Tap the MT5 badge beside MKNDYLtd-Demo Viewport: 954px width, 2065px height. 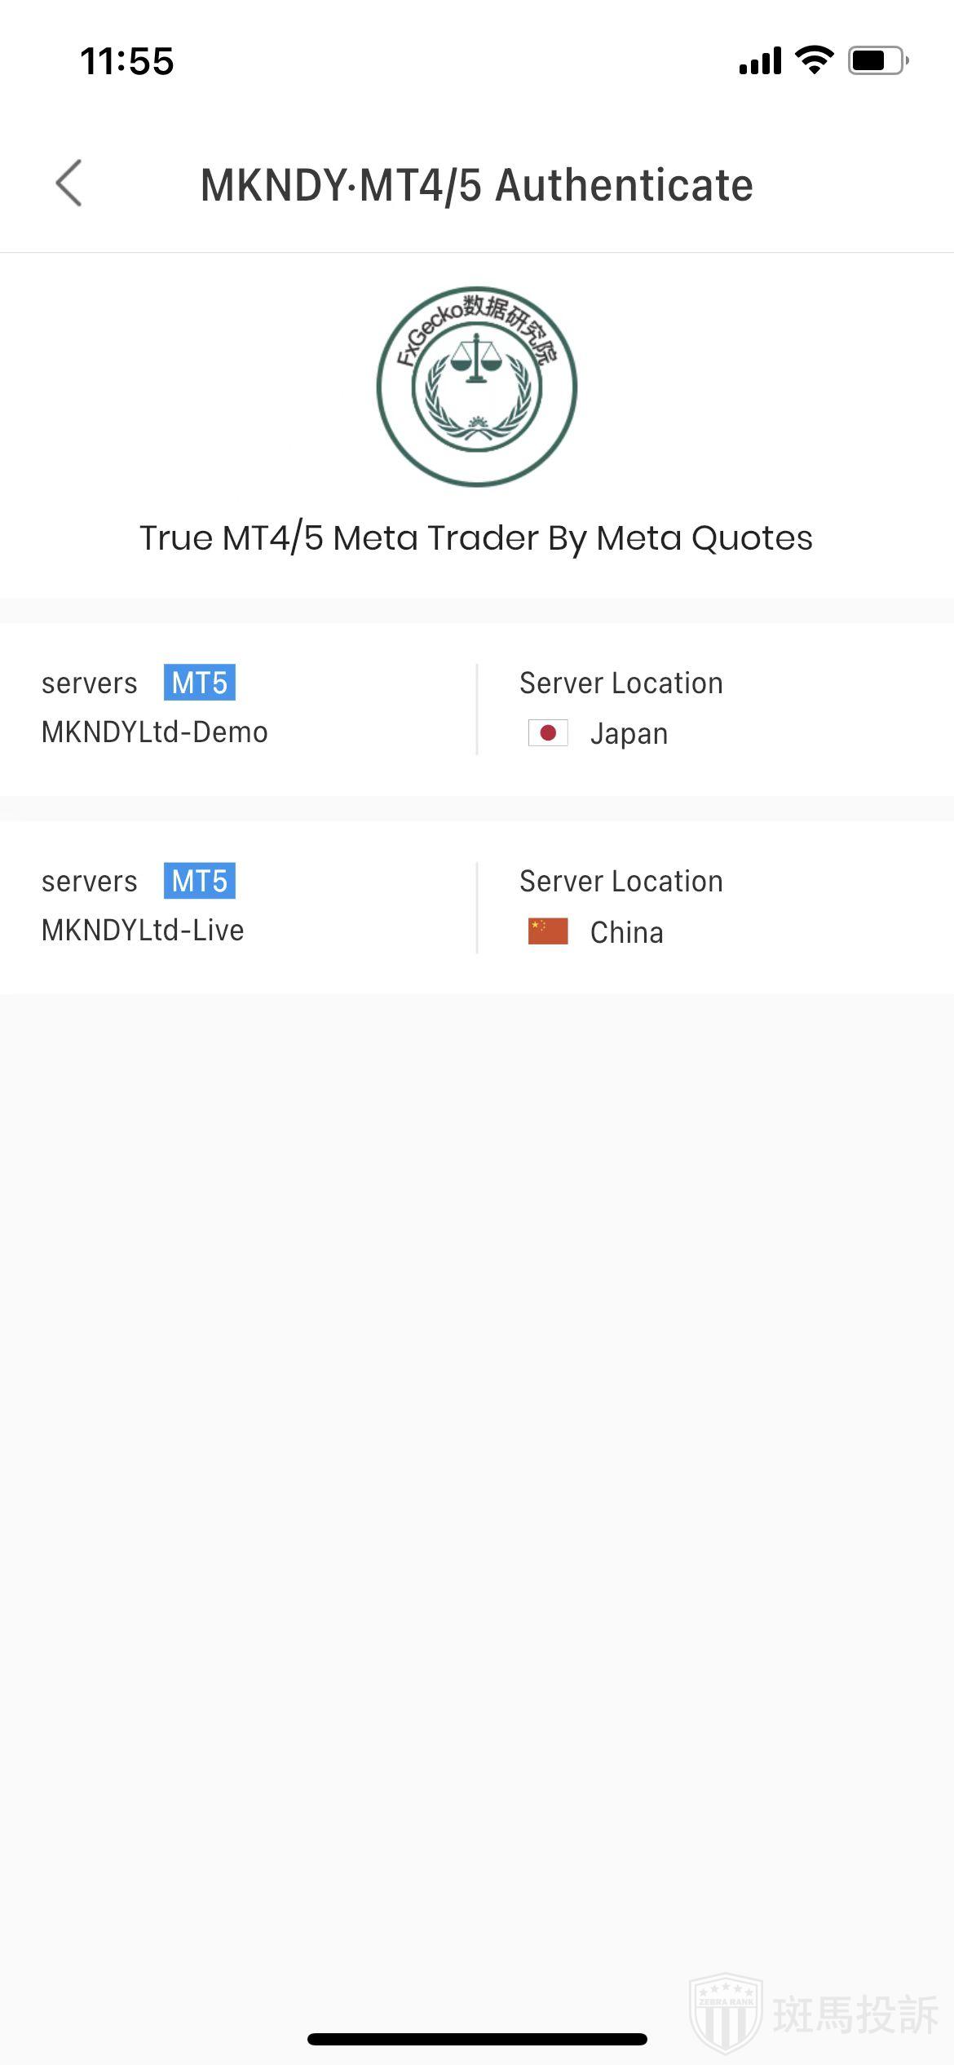click(200, 683)
